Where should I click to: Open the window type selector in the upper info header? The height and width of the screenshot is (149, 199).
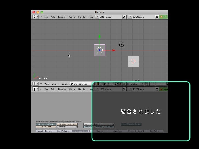35,17
